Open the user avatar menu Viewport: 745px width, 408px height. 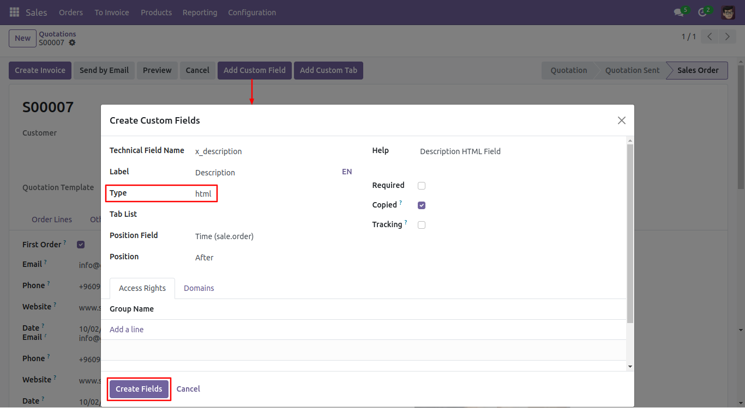pyautogui.click(x=728, y=12)
